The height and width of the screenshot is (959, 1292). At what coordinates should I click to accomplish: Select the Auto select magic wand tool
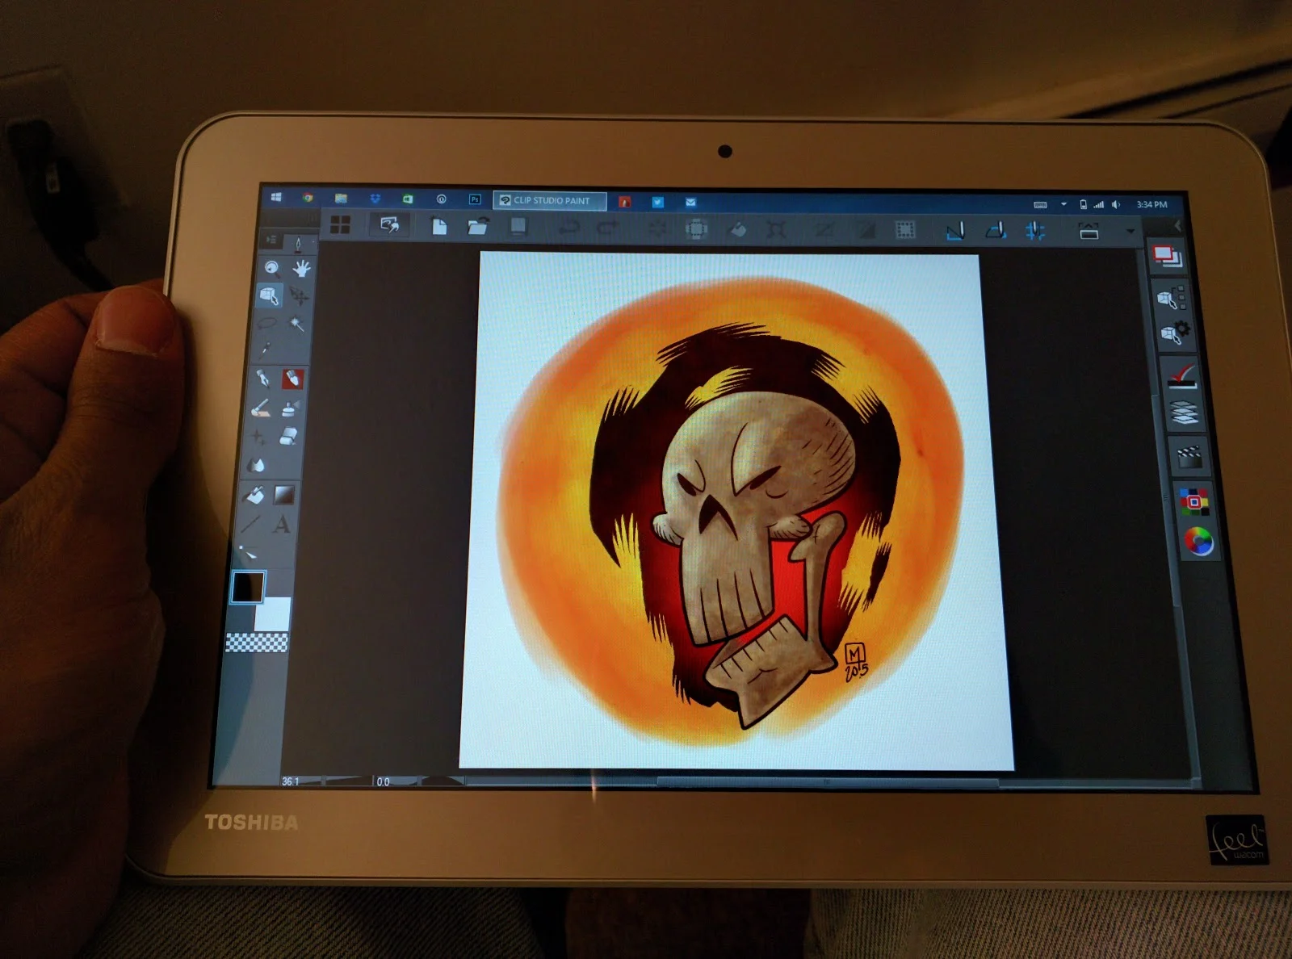coord(296,324)
